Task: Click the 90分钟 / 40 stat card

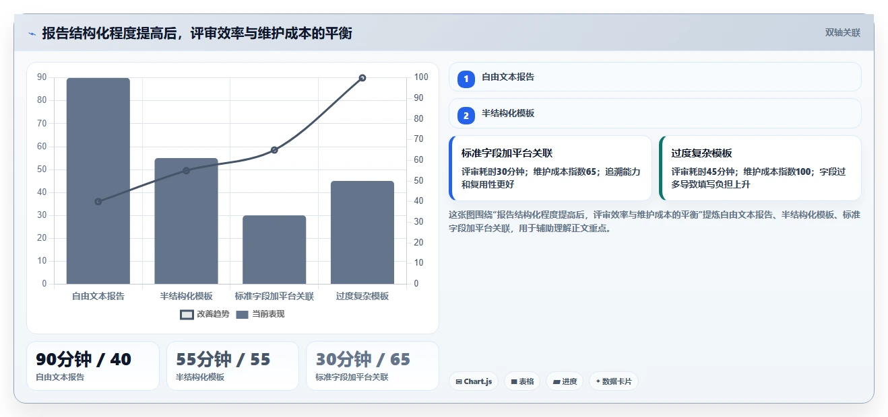Action: [93, 366]
